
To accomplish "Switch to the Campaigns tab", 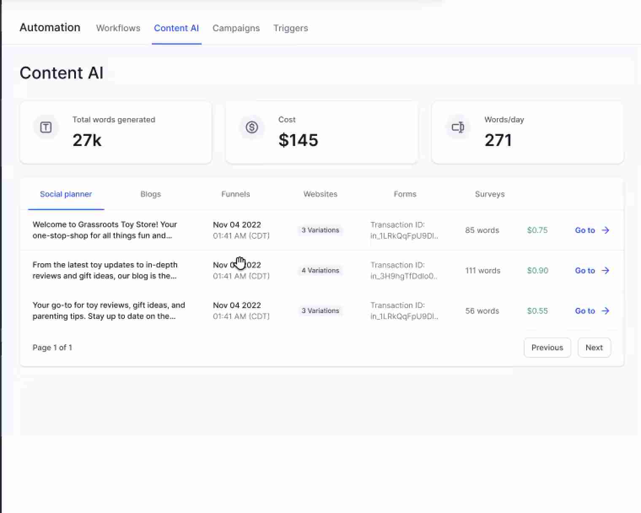I will [x=236, y=28].
